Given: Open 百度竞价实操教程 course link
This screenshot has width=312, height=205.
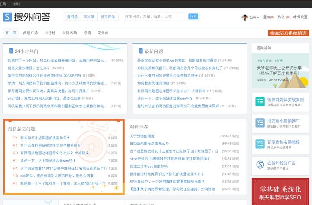Looking at the screenshot, I should tap(283, 142).
